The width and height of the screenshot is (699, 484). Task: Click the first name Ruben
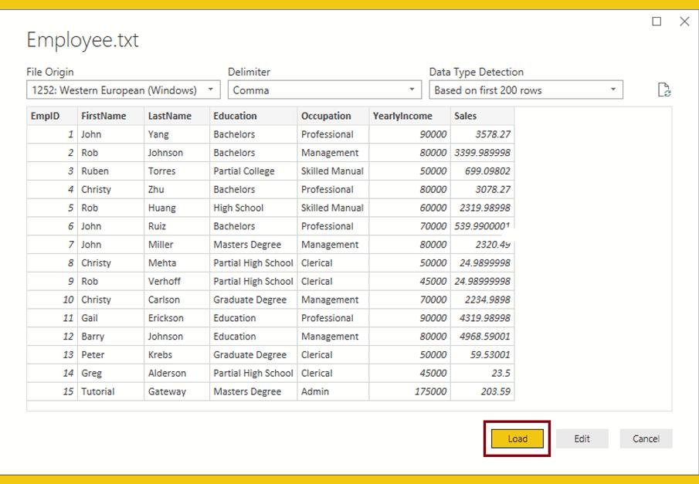click(x=111, y=171)
